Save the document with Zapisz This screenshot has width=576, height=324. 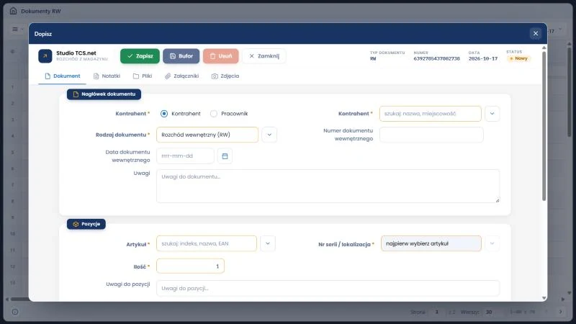[140, 56]
